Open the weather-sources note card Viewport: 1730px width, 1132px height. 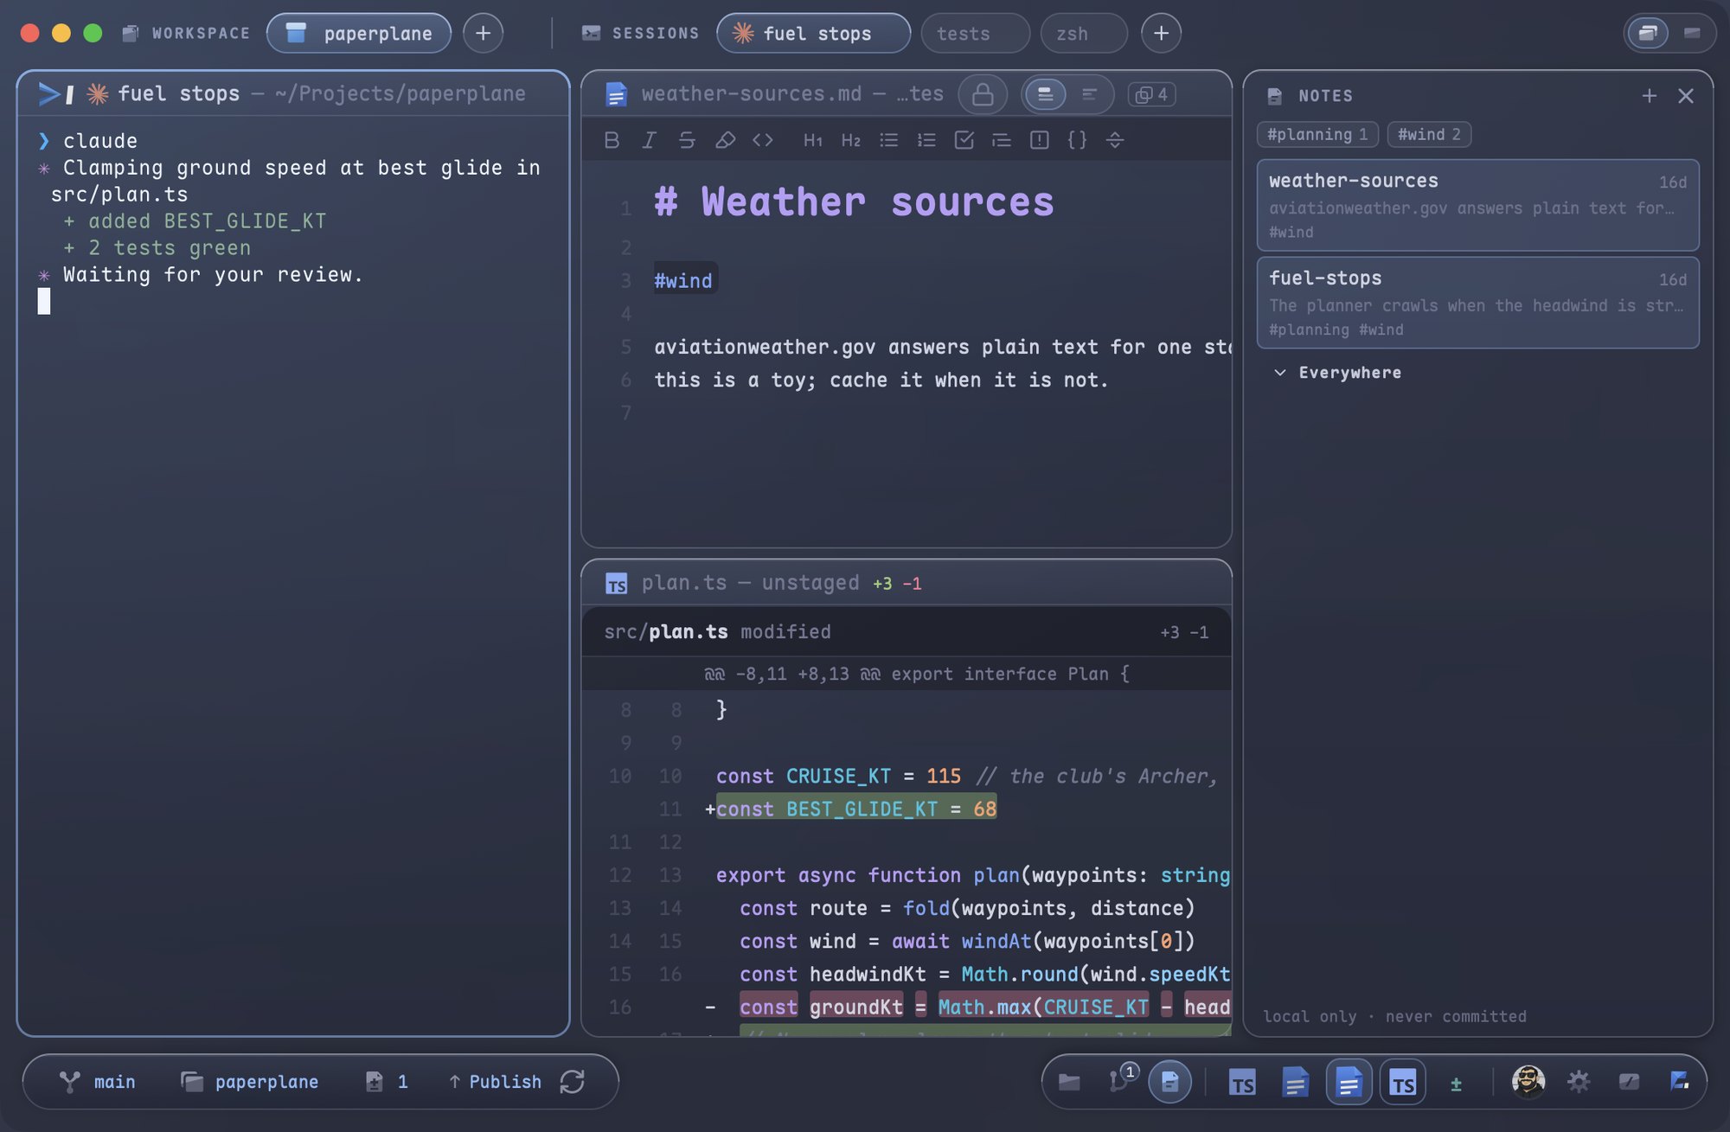(x=1477, y=206)
